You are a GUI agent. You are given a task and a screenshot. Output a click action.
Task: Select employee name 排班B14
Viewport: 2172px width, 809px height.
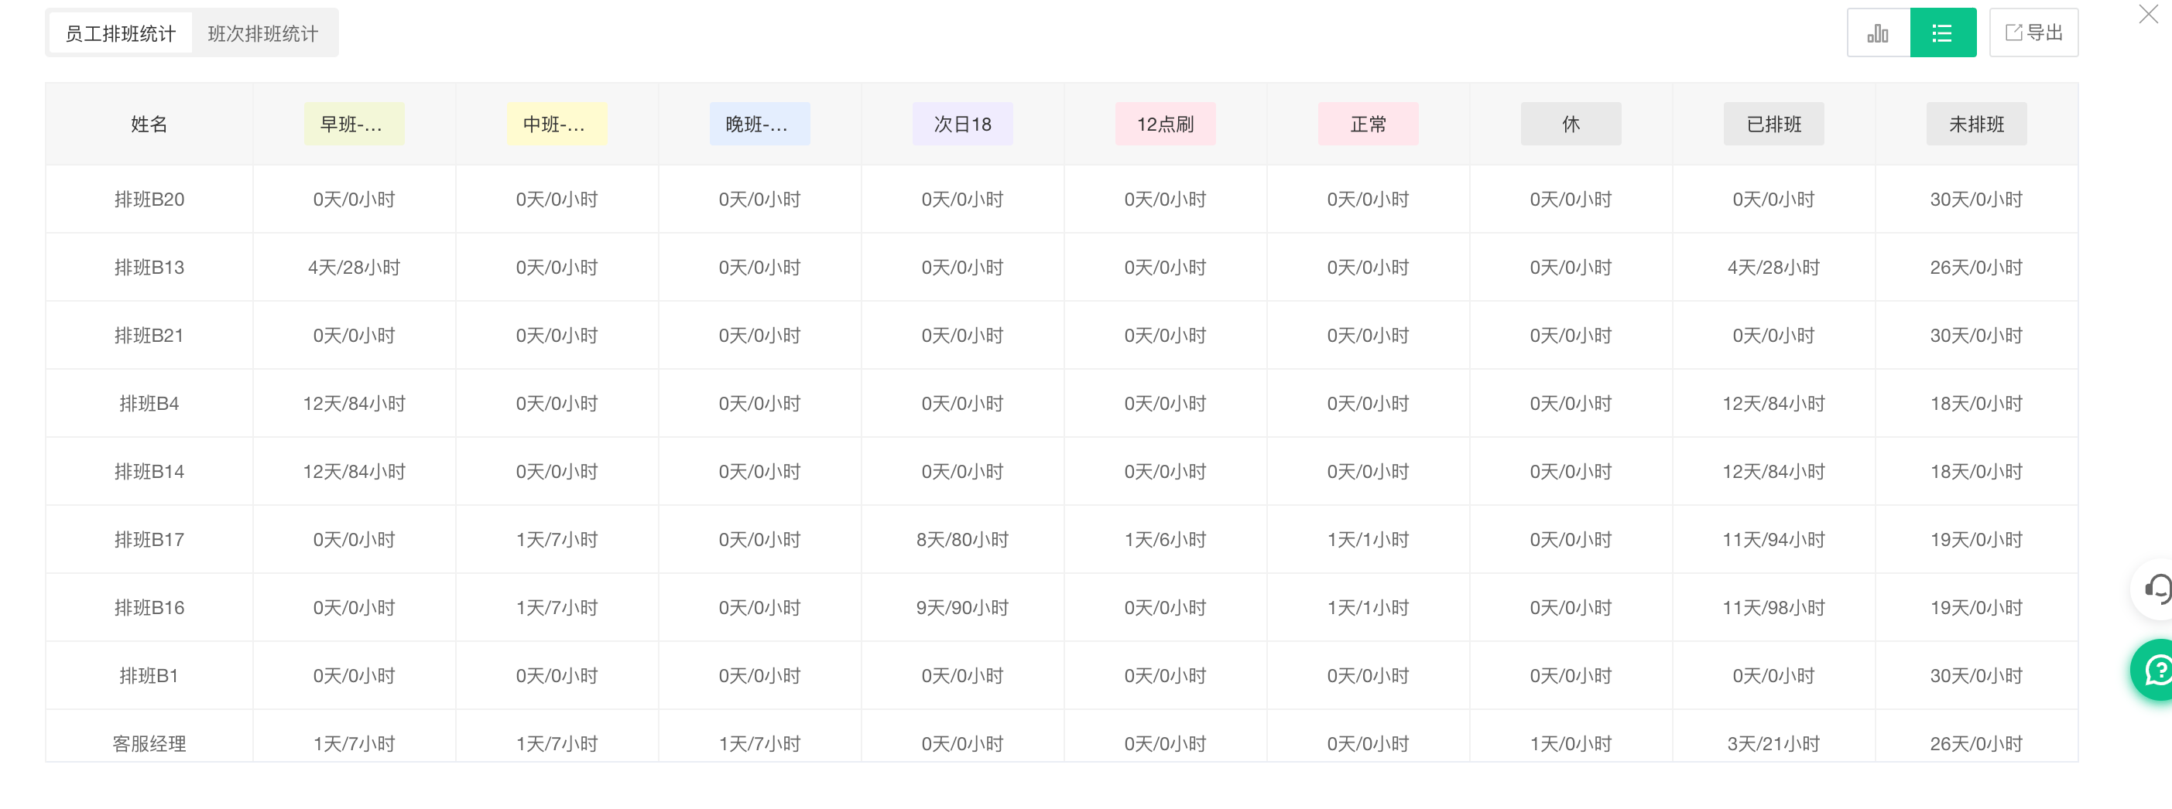(149, 471)
